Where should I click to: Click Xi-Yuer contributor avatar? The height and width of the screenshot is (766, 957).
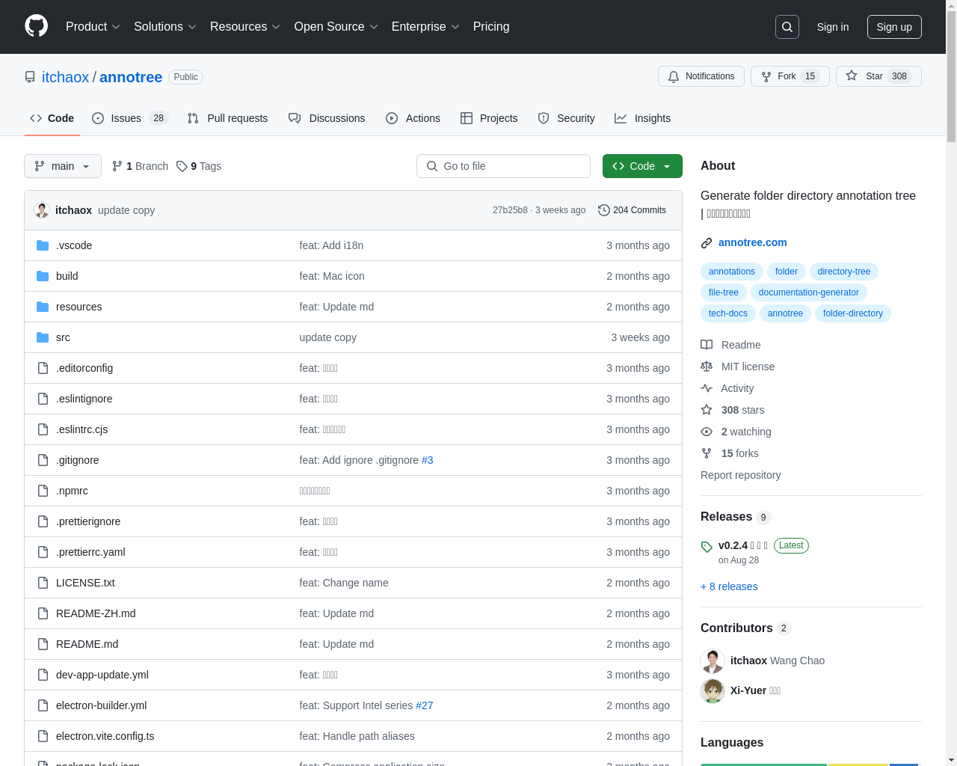[713, 691]
